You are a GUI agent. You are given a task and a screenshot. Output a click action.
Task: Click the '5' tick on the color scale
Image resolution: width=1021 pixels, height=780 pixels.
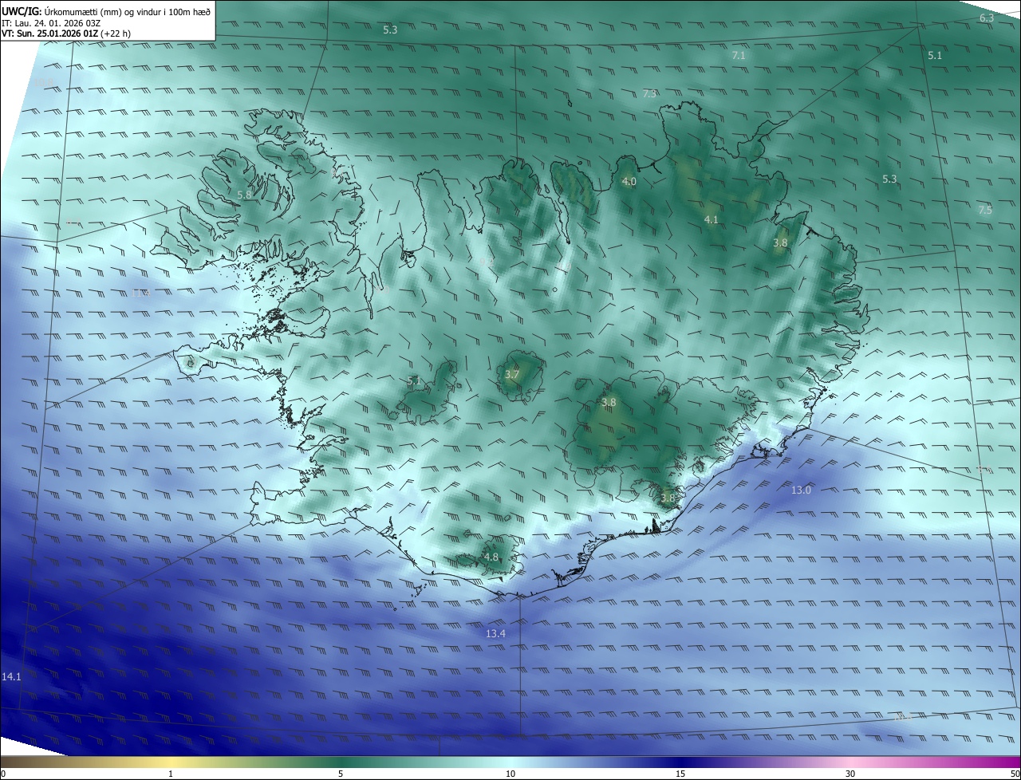pos(341,774)
